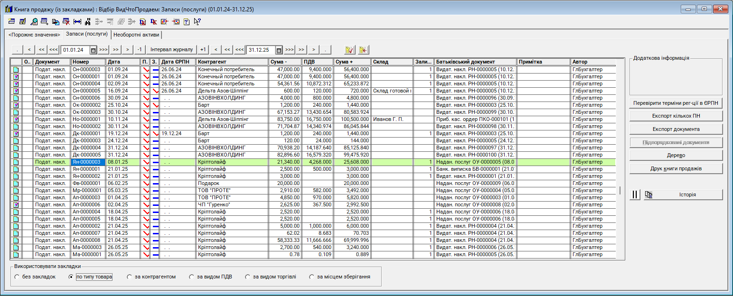Open calendar picker for start date 01.01.24
The width and height of the screenshot is (733, 296).
(93, 50)
